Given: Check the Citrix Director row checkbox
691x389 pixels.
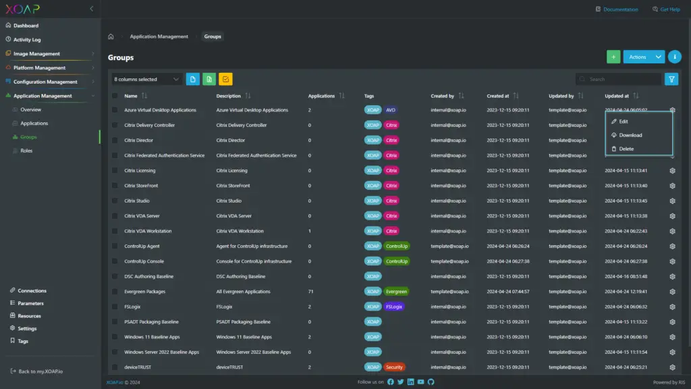Looking at the screenshot, I should click(x=115, y=140).
